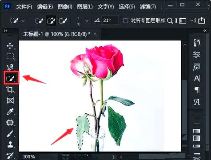211x160 pixels.
Task: Open the 滤镜(T) menu
Action: point(148,7)
